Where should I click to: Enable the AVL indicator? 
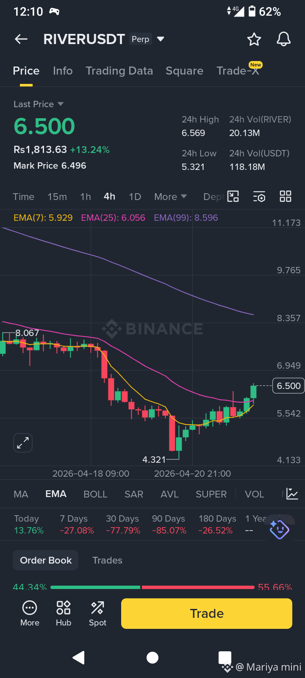pyautogui.click(x=169, y=494)
